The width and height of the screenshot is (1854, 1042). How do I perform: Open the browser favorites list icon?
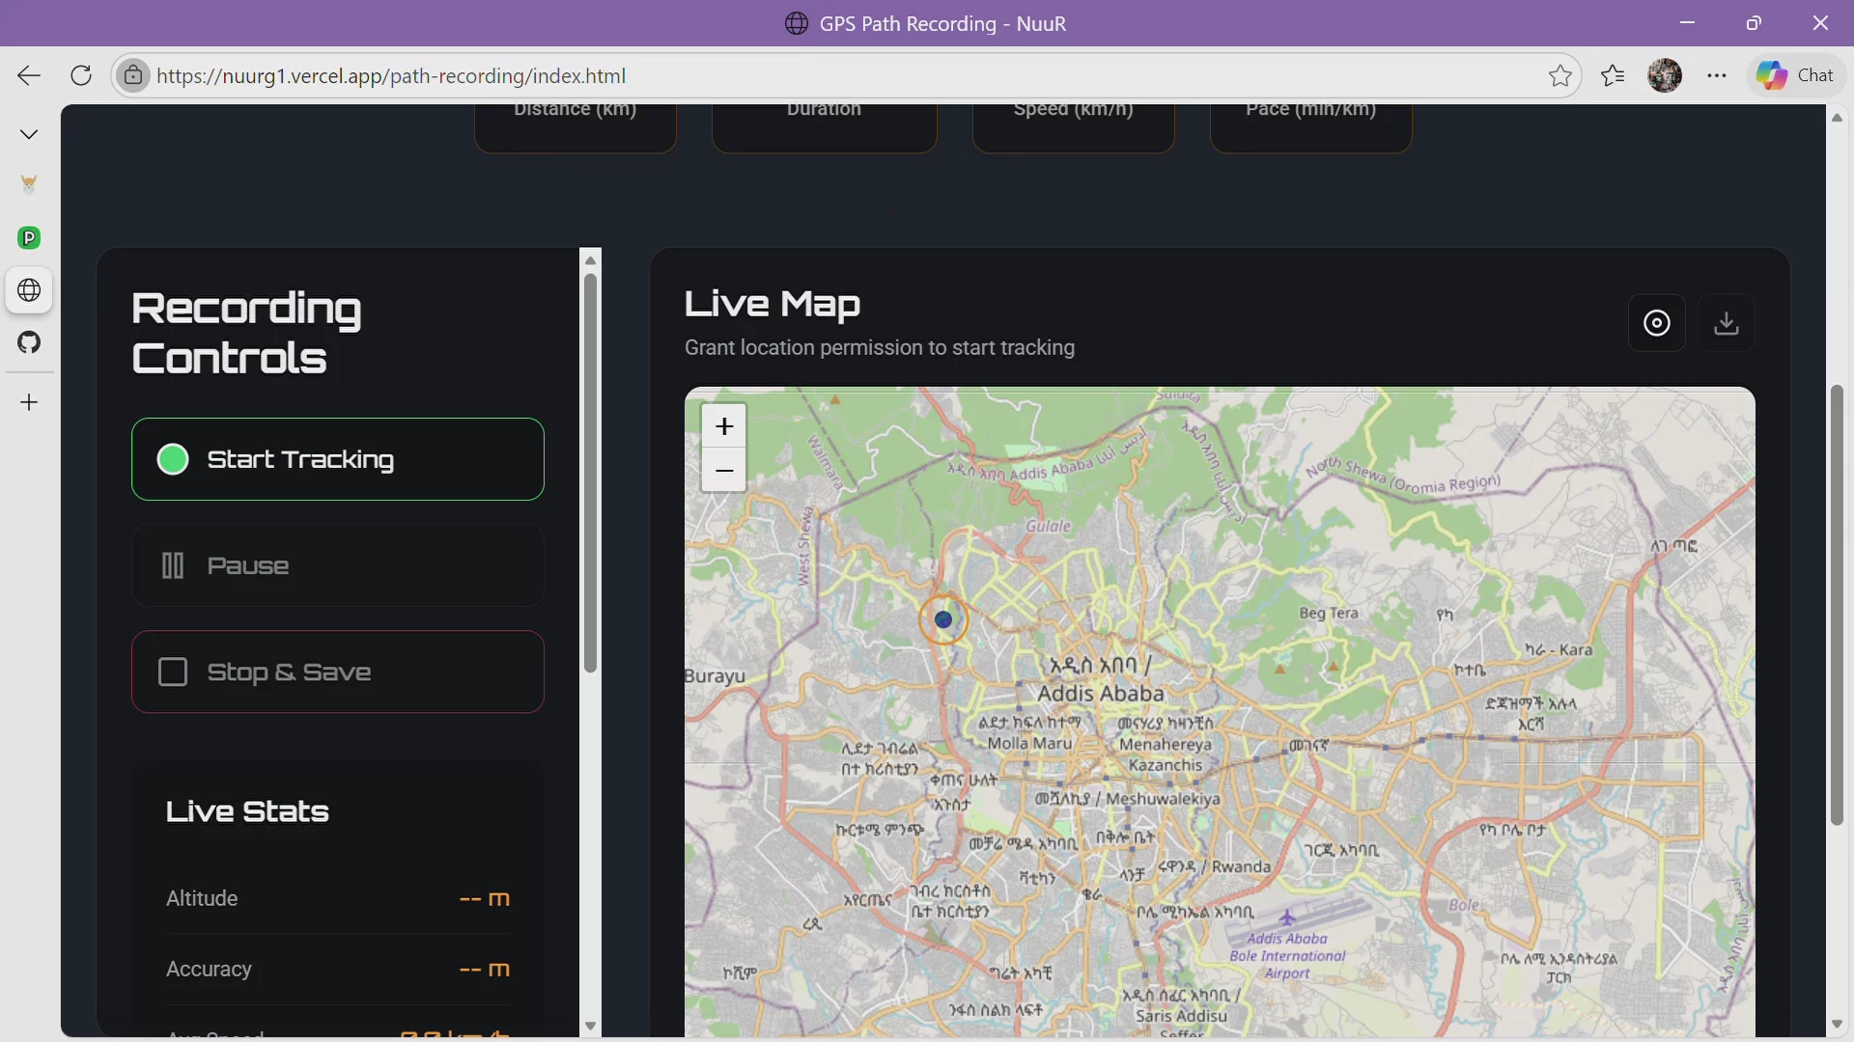[x=1613, y=75]
